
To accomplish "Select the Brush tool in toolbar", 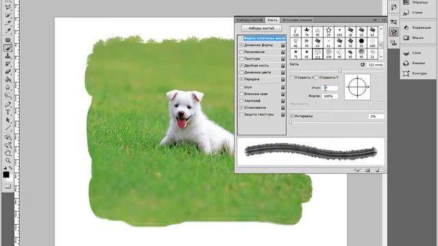I will 8,48.
